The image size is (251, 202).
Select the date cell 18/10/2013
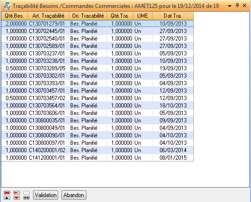173,106
